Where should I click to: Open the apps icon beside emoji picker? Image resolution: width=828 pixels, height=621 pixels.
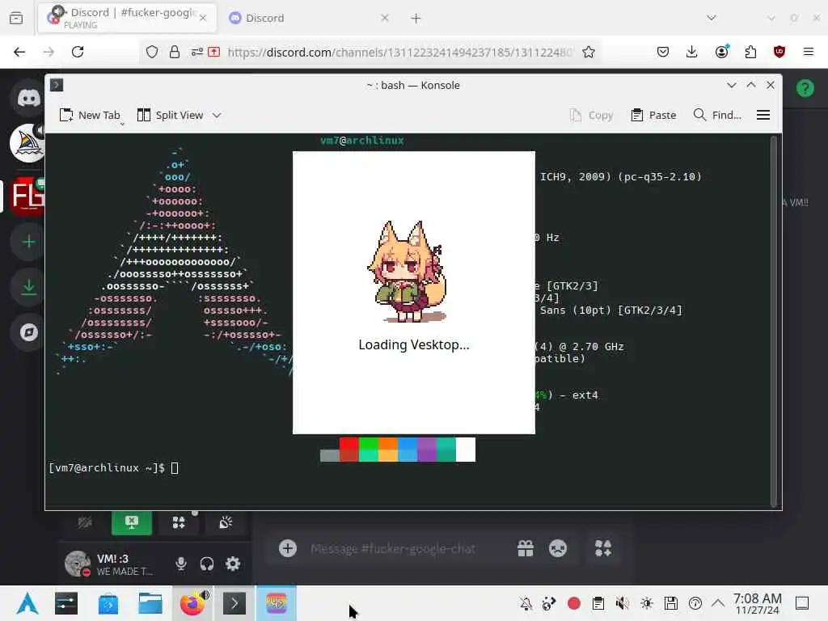[603, 549]
